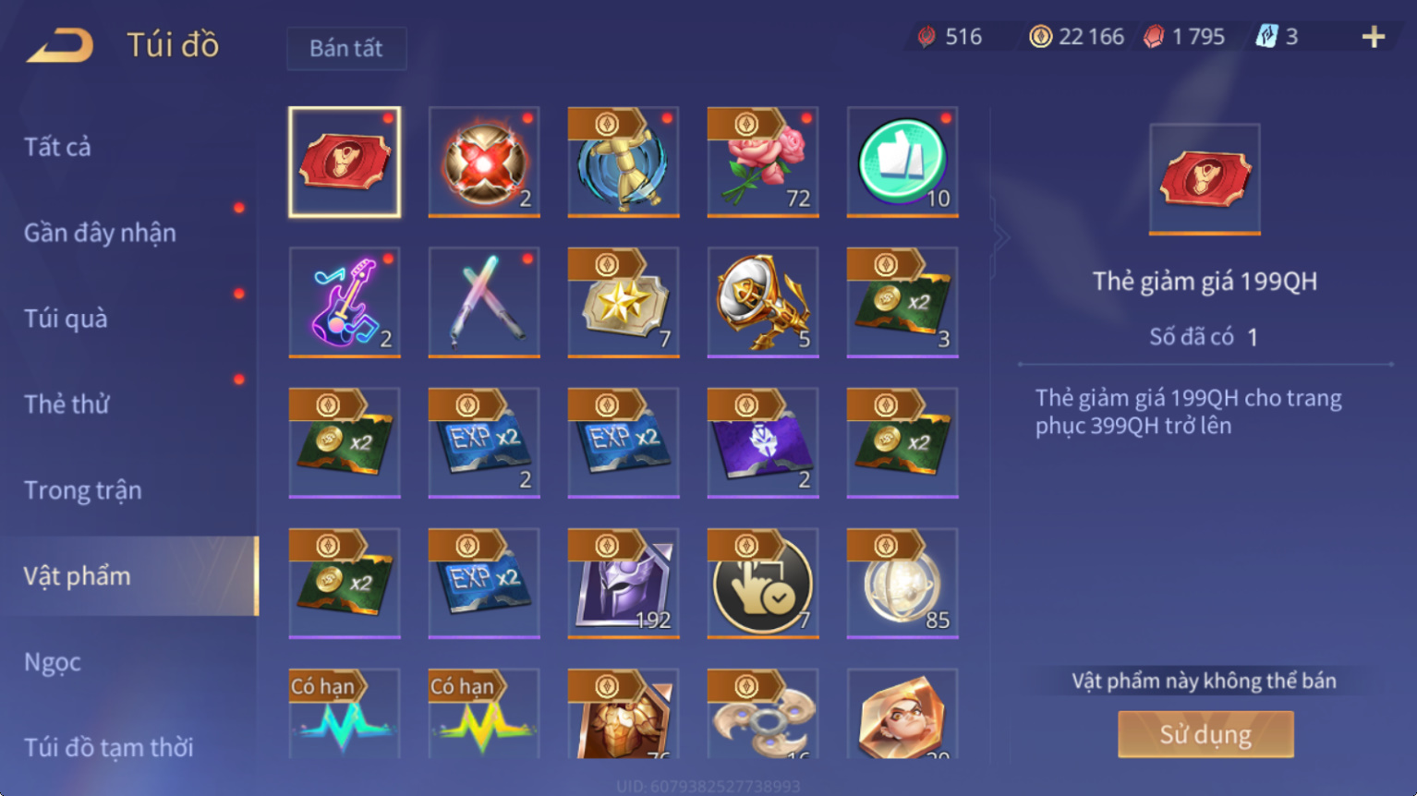Click the Bán tất button
Viewport: 1417px width, 796px height.
pyautogui.click(x=346, y=48)
